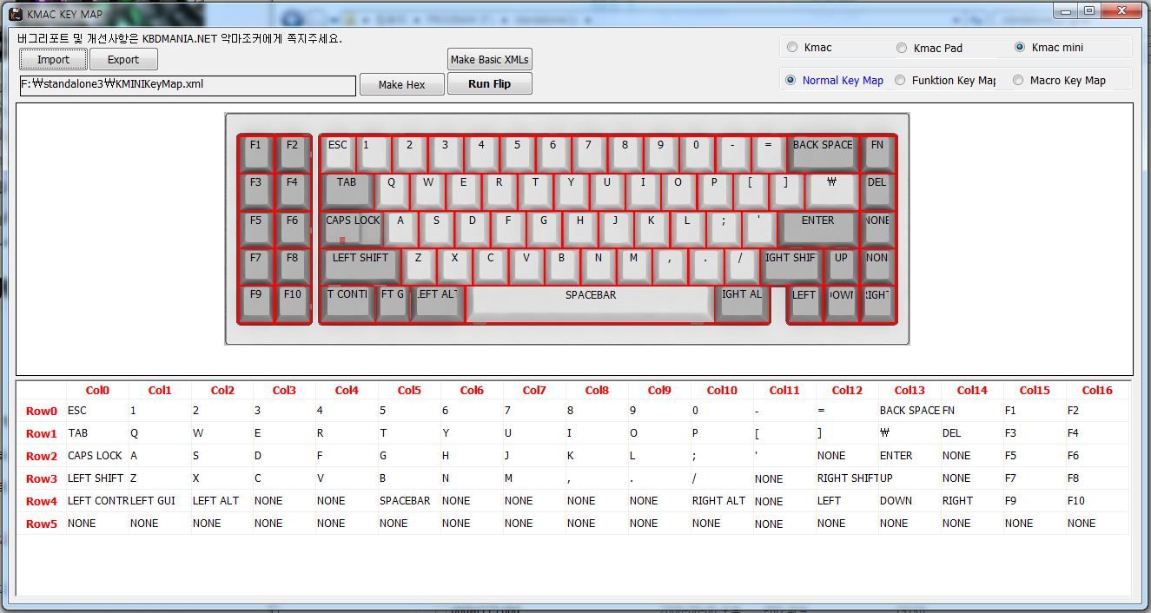Click the XML file path field

pyautogui.click(x=187, y=85)
